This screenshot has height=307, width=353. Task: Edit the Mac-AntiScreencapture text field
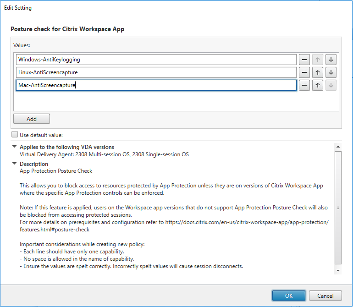tap(156, 85)
